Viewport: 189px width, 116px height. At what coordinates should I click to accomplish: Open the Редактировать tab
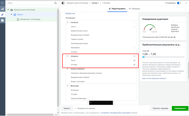pyautogui.click(x=117, y=9)
